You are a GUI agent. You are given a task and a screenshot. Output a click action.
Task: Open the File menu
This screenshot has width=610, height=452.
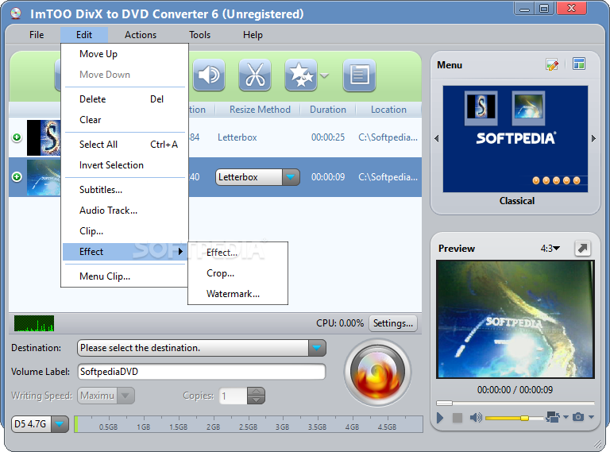point(37,35)
